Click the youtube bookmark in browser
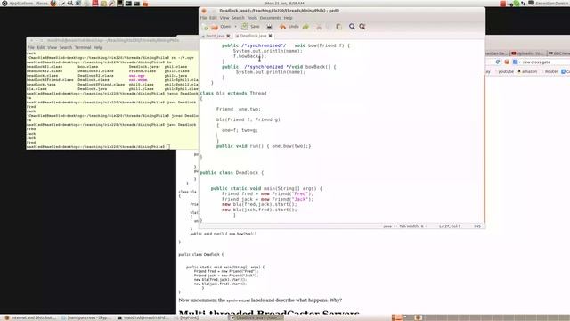570x321 pixels. click(x=506, y=71)
